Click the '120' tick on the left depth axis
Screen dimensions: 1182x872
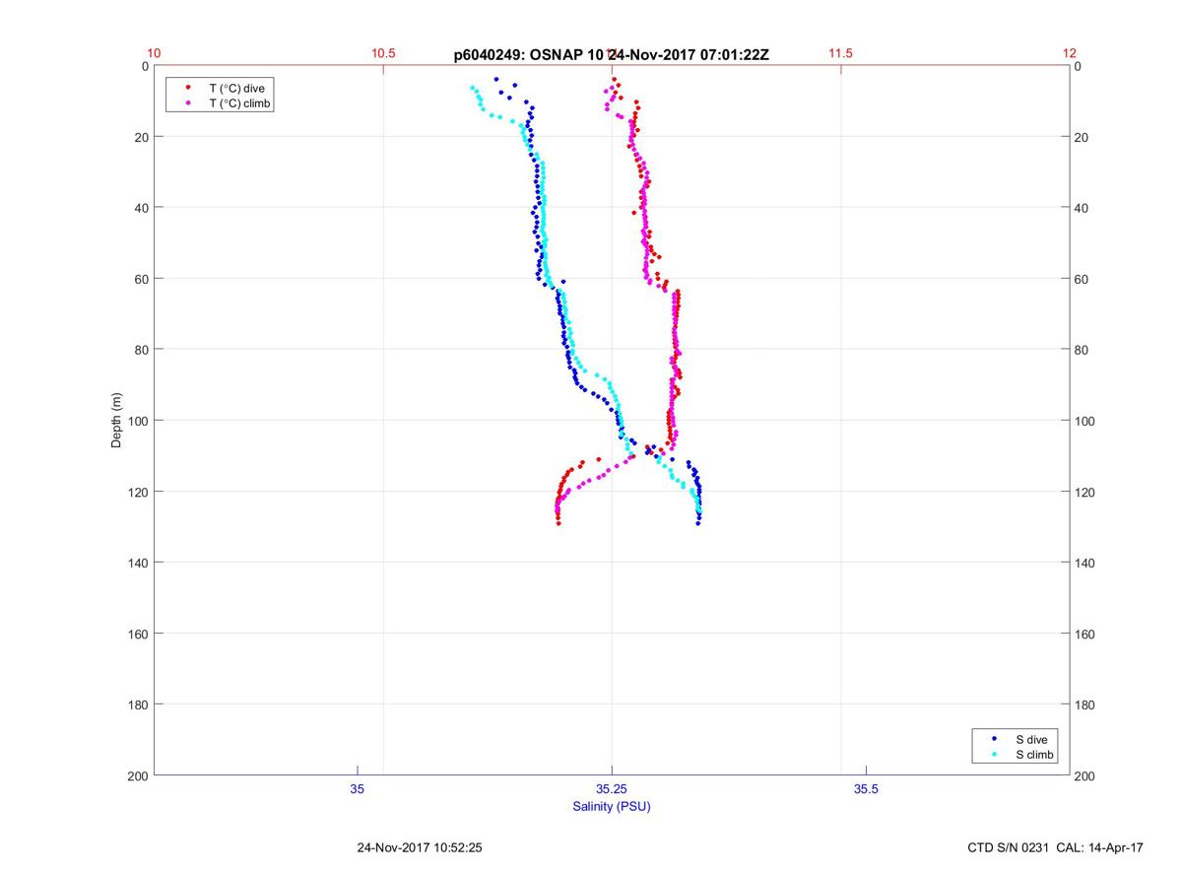[x=139, y=492]
